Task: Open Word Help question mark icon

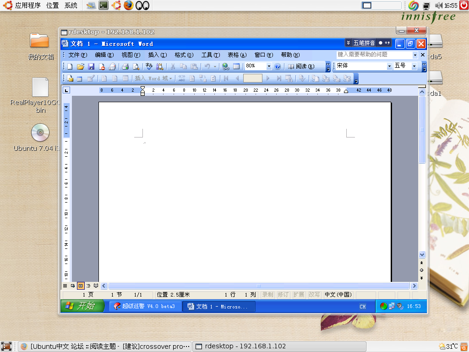Action: pyautogui.click(x=278, y=66)
